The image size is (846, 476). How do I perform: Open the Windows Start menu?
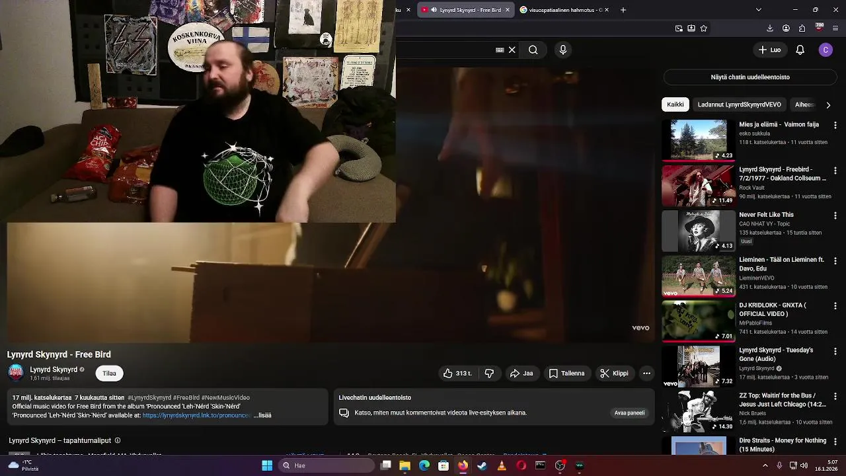tap(267, 465)
